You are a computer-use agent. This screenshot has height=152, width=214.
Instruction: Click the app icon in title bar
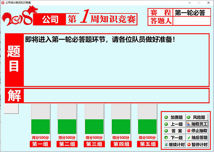point(3,3)
